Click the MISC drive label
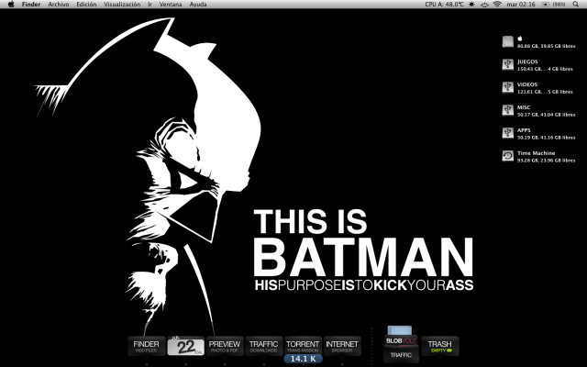The height and width of the screenshot is (367, 587). [x=524, y=107]
